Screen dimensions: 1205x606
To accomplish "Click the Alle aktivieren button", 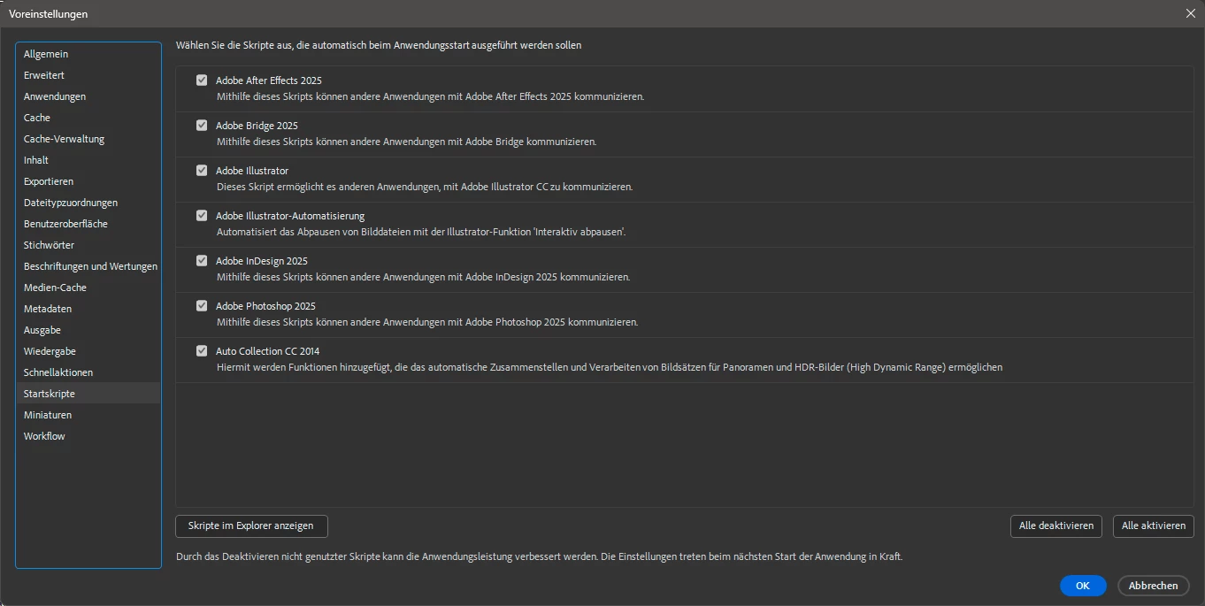I will coord(1154,525).
